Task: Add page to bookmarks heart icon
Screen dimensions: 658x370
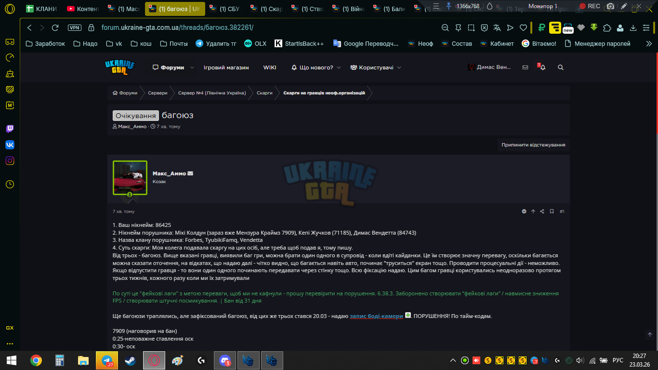Action: click(523, 27)
